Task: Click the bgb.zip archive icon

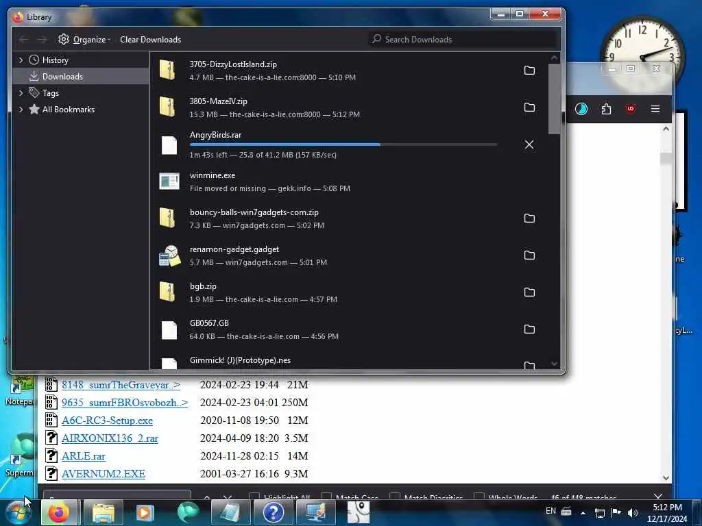Action: [168, 292]
